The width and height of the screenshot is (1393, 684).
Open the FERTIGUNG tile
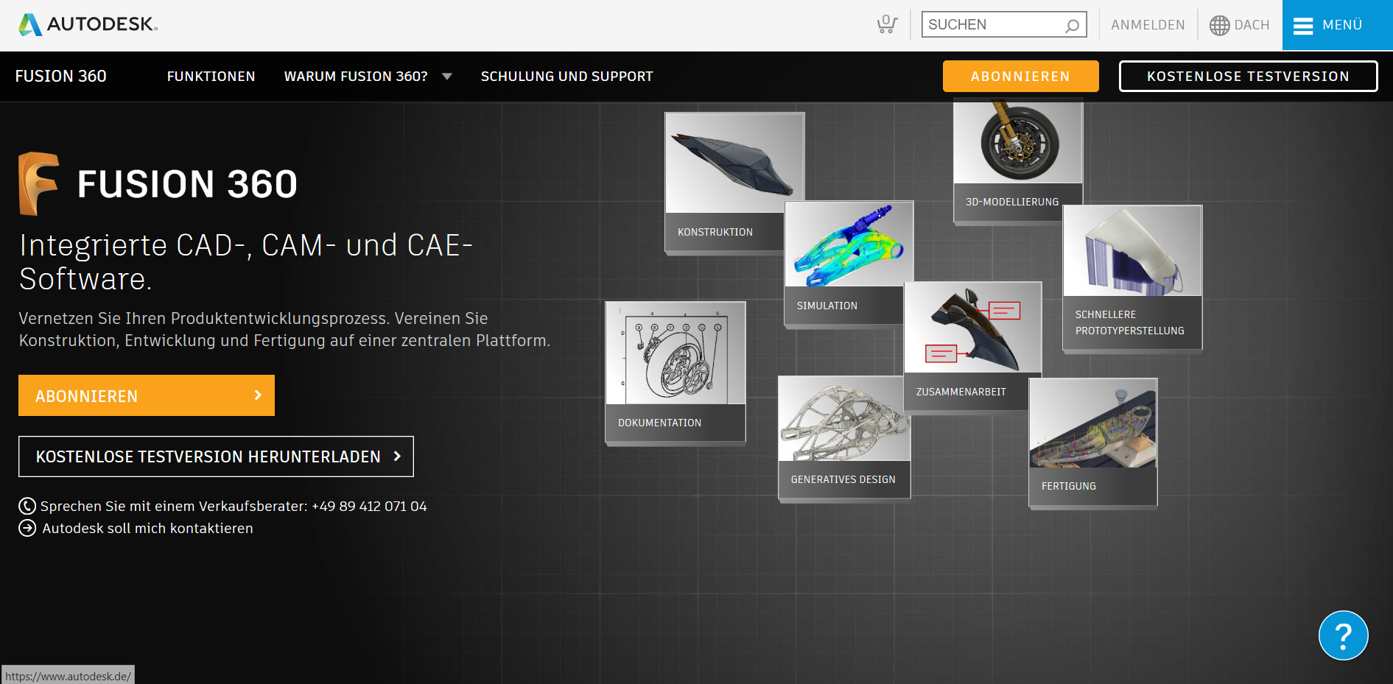pyautogui.click(x=1093, y=443)
